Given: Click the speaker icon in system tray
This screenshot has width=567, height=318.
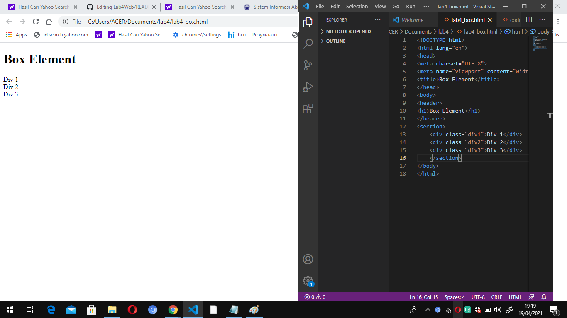Looking at the screenshot, I should pos(497,309).
